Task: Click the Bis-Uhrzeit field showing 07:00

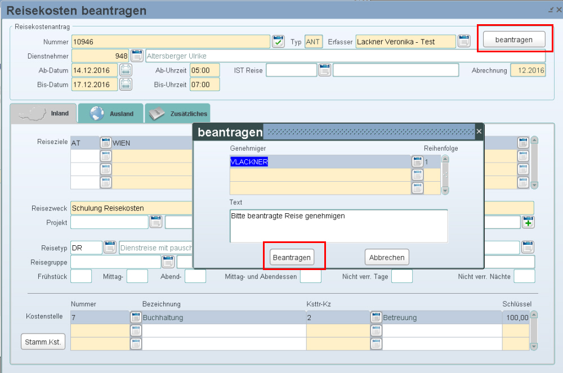Action: (205, 84)
